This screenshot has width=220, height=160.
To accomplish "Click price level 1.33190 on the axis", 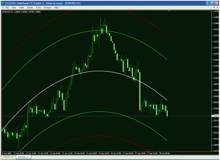I will [x=215, y=11].
